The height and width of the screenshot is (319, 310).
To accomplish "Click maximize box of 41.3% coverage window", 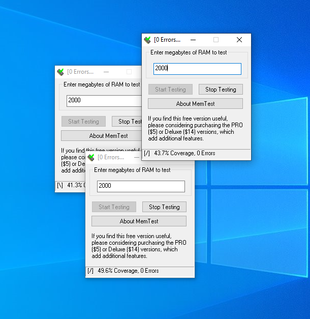I will [x=129, y=72].
